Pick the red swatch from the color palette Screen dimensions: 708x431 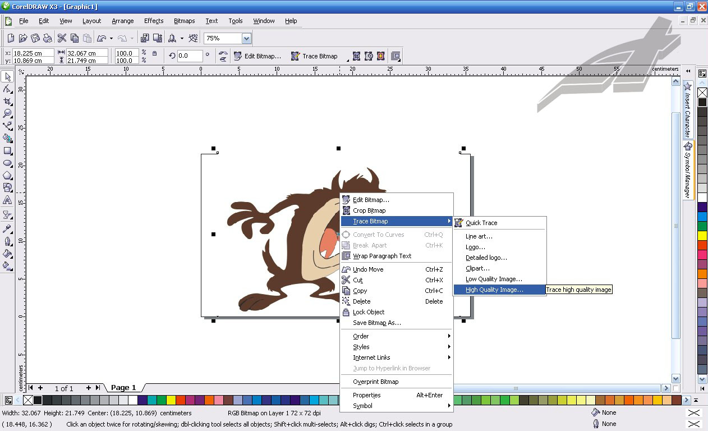(181, 400)
